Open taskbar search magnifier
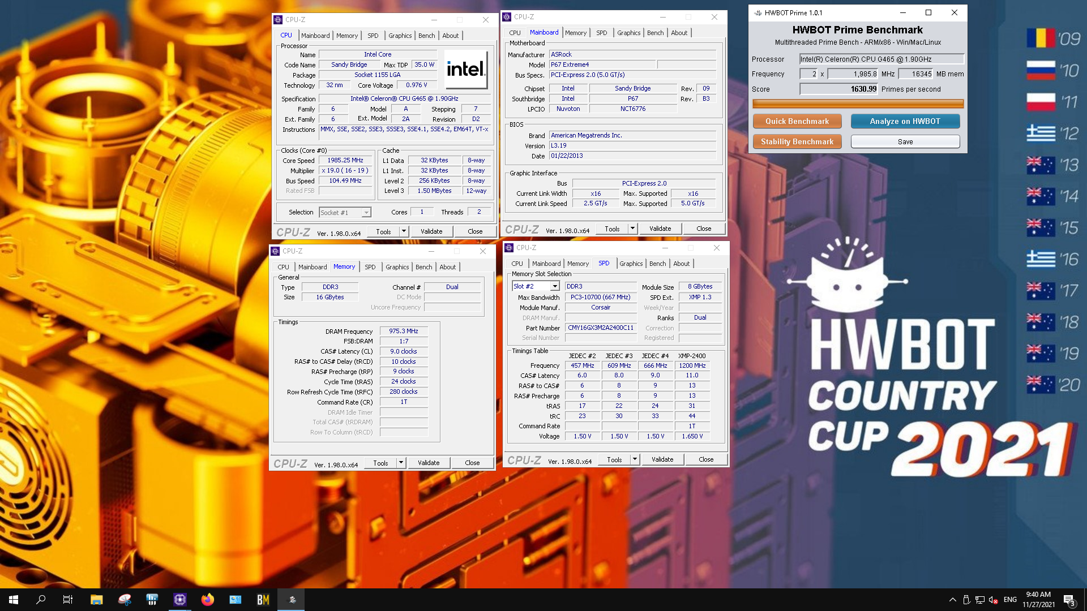 [41, 600]
